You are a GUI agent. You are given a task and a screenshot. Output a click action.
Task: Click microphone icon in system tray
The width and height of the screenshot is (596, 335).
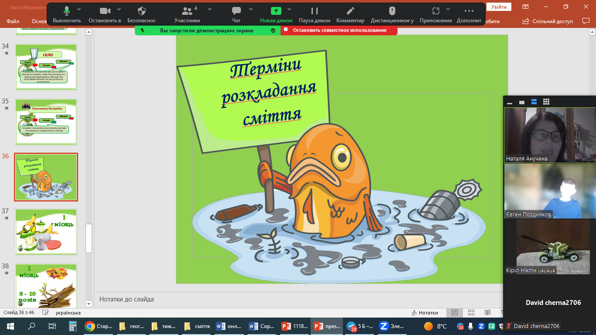click(x=471, y=326)
